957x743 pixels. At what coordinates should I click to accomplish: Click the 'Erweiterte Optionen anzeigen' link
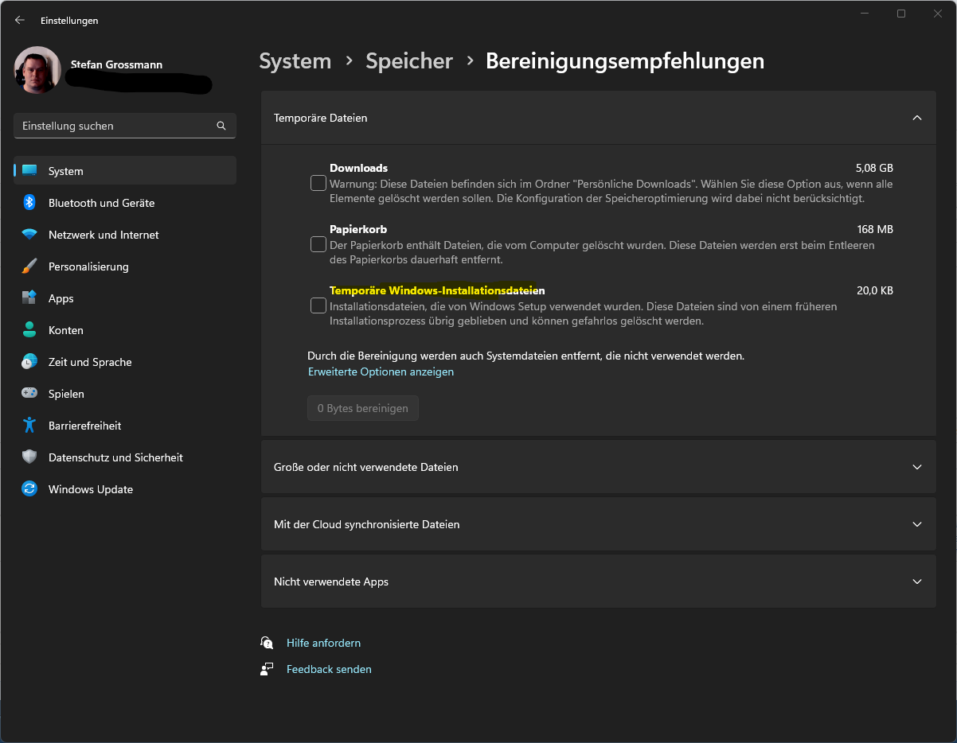tap(381, 371)
